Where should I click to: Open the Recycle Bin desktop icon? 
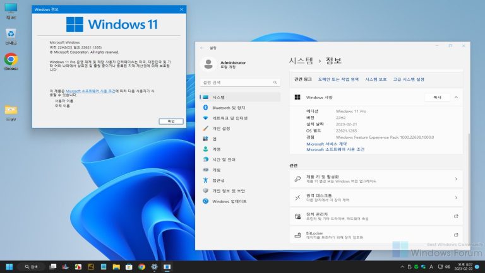[11, 37]
